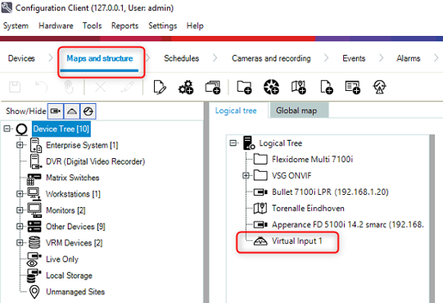Viewport: 443px width, 303px height.
Task: Select Flexidome Multi 7100i folder
Action: tap(313, 160)
